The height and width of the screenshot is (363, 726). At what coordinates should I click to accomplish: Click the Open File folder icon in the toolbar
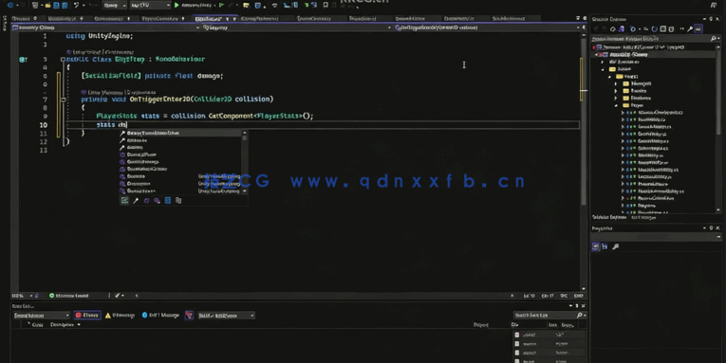click(x=47, y=6)
